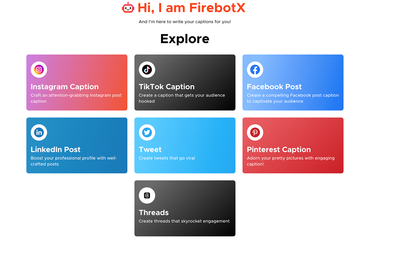
Task: Select the LinkedIn Post title
Action: pyautogui.click(x=55, y=149)
